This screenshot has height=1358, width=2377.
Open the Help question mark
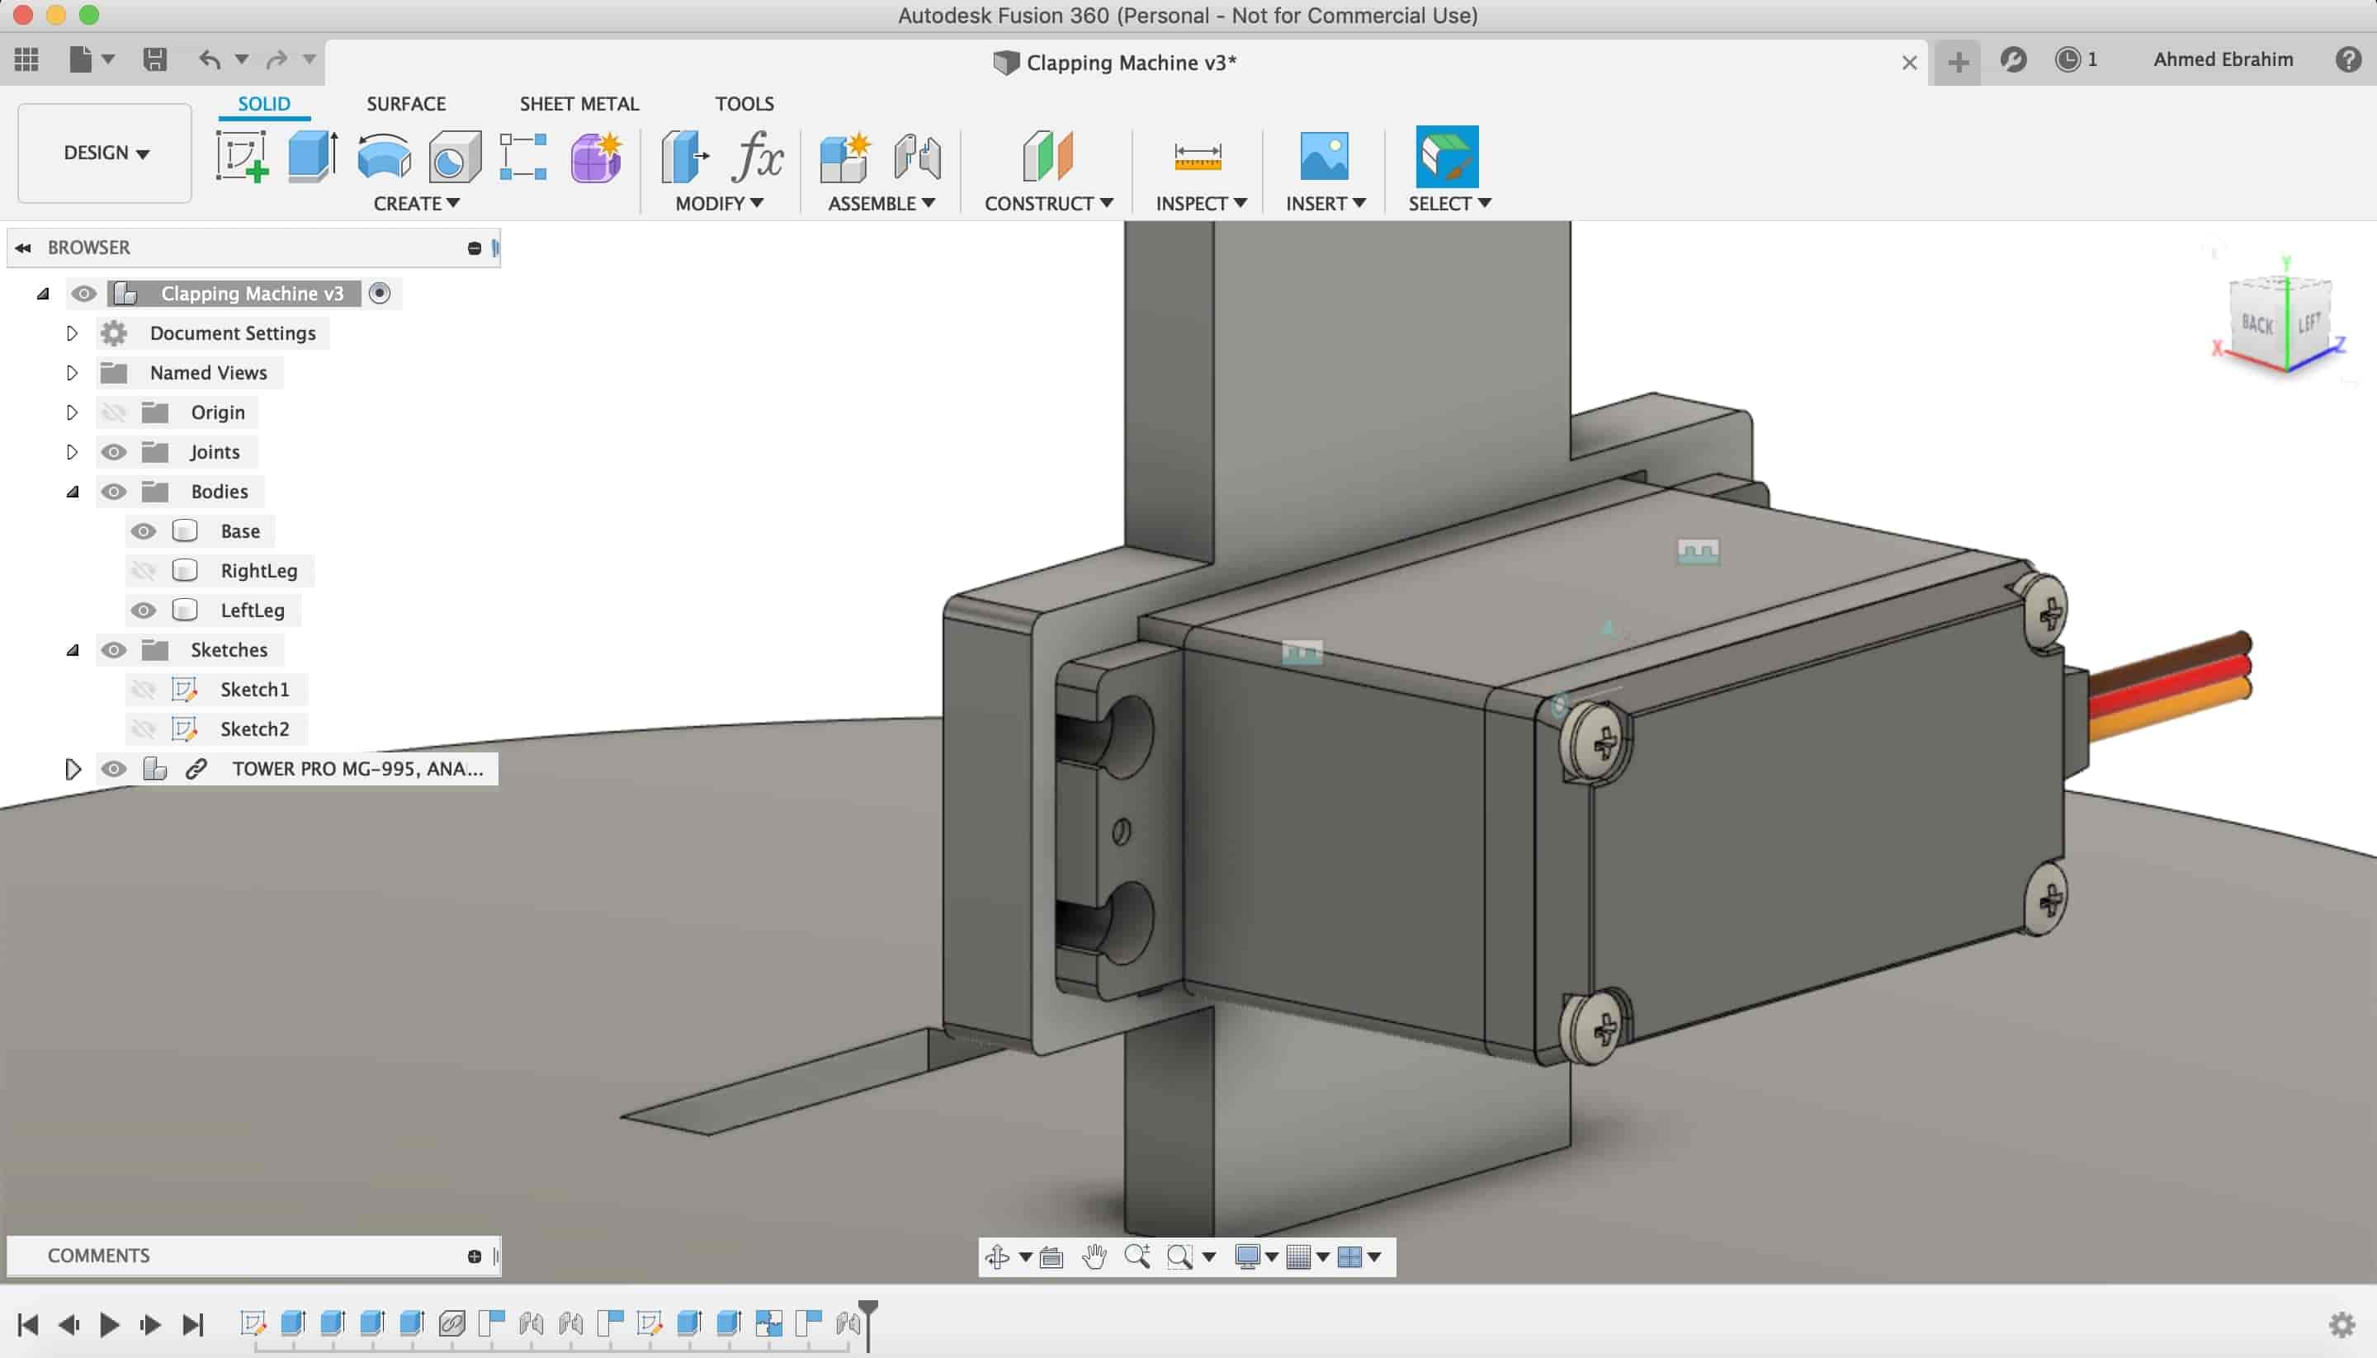pos(2348,59)
